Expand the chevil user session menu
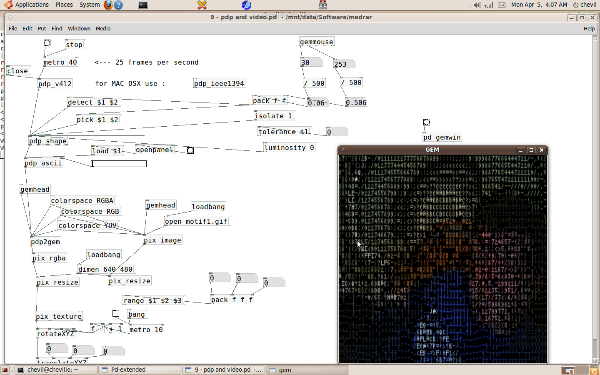The width and height of the screenshot is (600, 375). click(585, 5)
